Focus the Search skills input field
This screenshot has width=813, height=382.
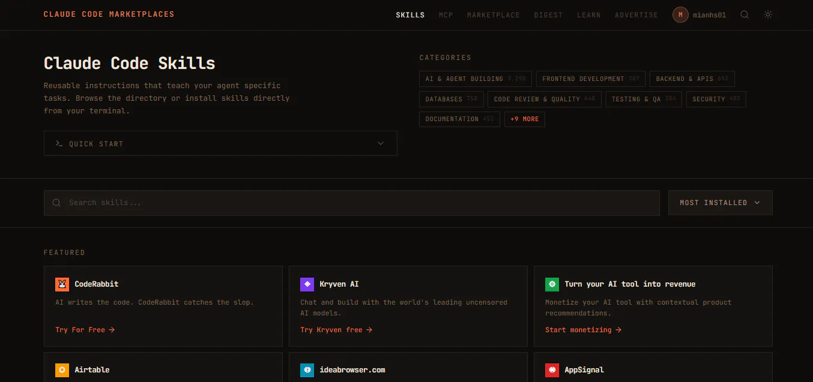[x=352, y=203]
